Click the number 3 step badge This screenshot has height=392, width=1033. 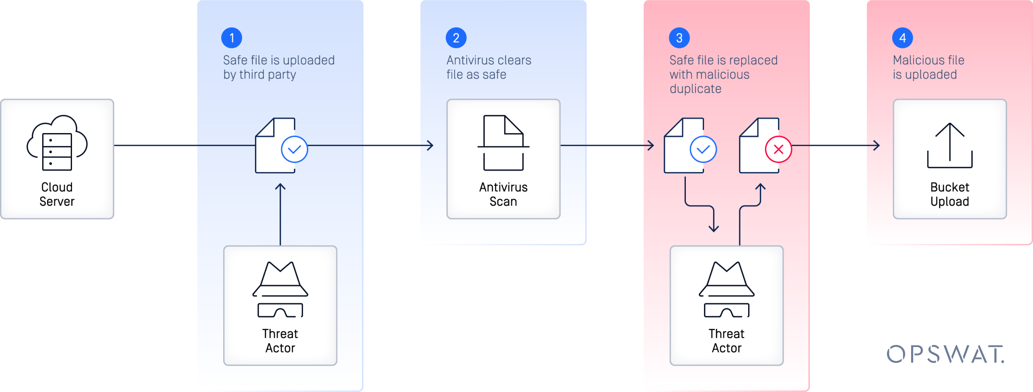point(679,38)
